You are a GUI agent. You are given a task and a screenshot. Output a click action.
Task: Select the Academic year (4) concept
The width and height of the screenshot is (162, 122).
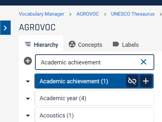tap(94, 98)
